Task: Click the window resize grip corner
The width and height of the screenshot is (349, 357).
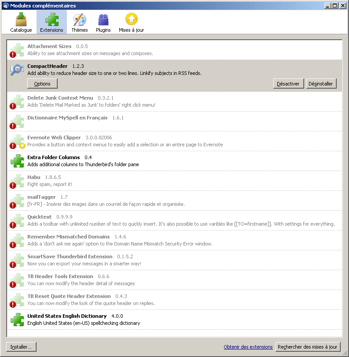Action: 345,353
